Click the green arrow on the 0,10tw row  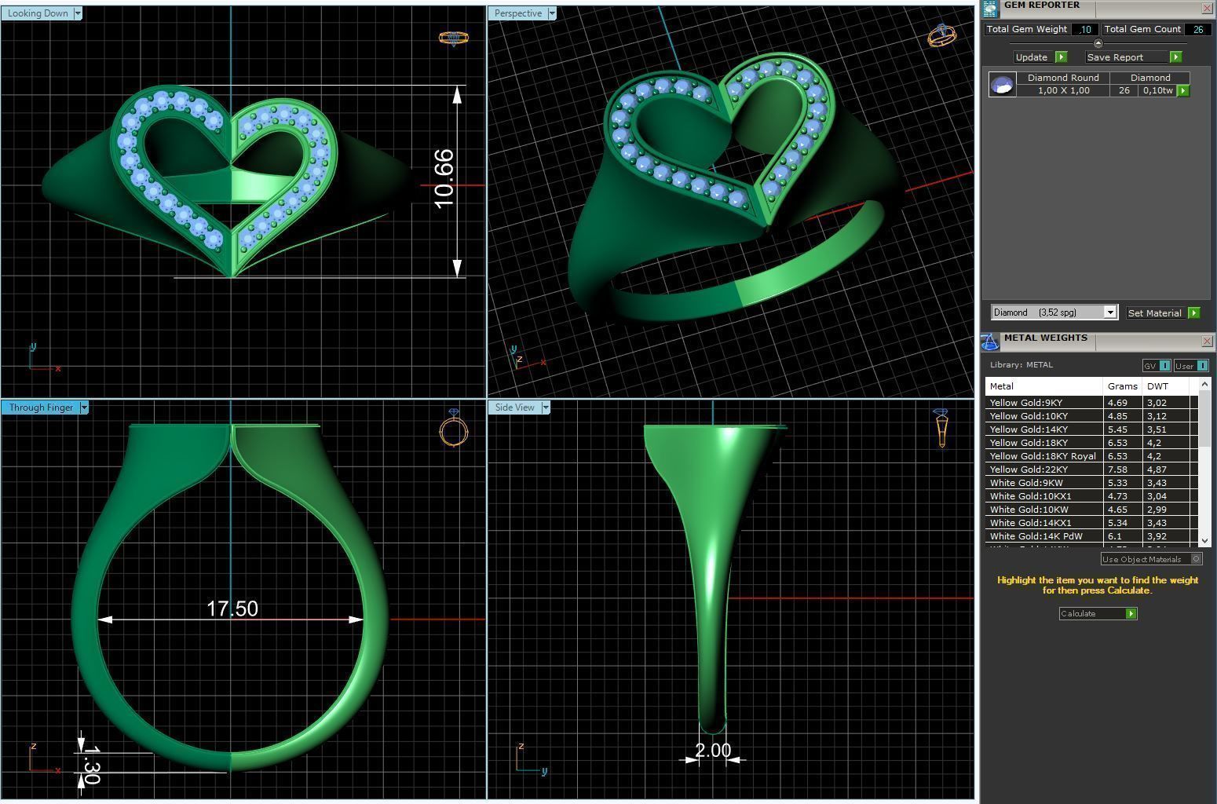point(1183,90)
